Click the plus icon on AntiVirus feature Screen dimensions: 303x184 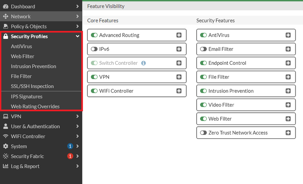pyautogui.click(x=288, y=35)
